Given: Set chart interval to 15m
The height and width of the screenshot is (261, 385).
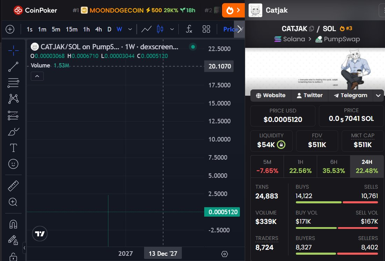Looking at the screenshot, I should [72, 29].
